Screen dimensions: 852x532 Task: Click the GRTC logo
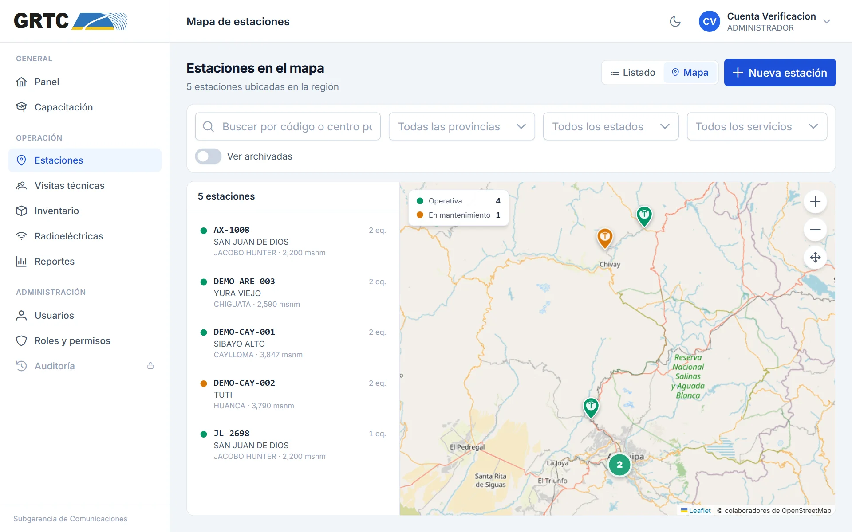coord(71,21)
